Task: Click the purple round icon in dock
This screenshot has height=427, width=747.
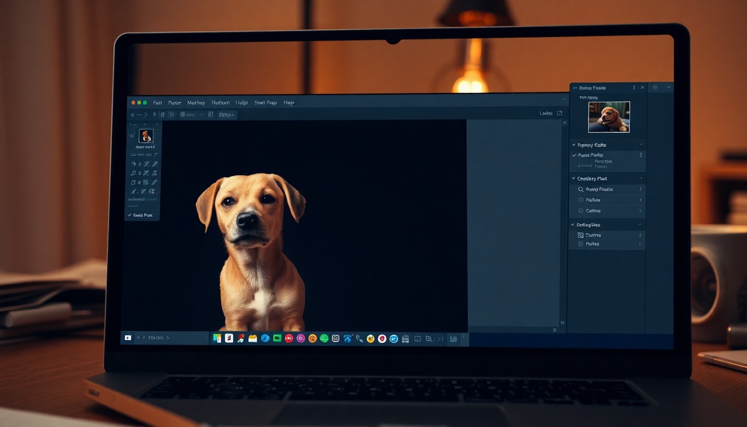Action: pos(301,338)
